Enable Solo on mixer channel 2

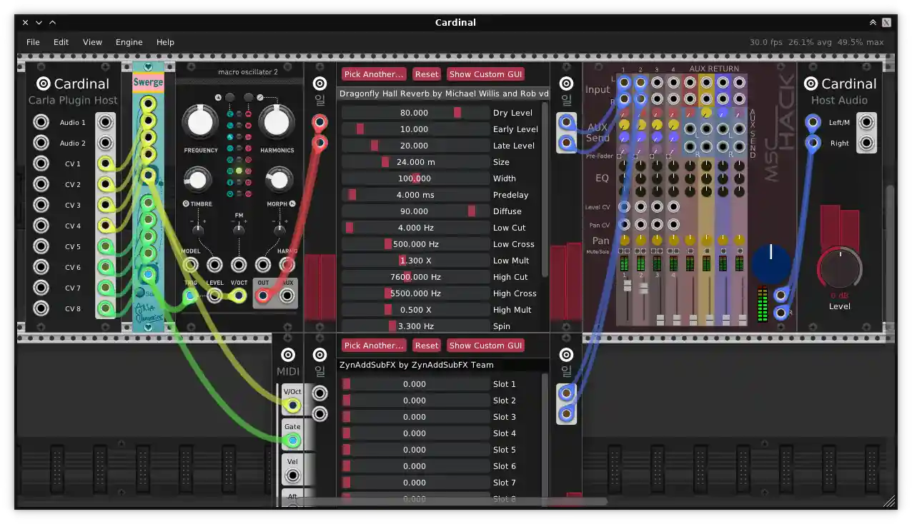click(643, 251)
